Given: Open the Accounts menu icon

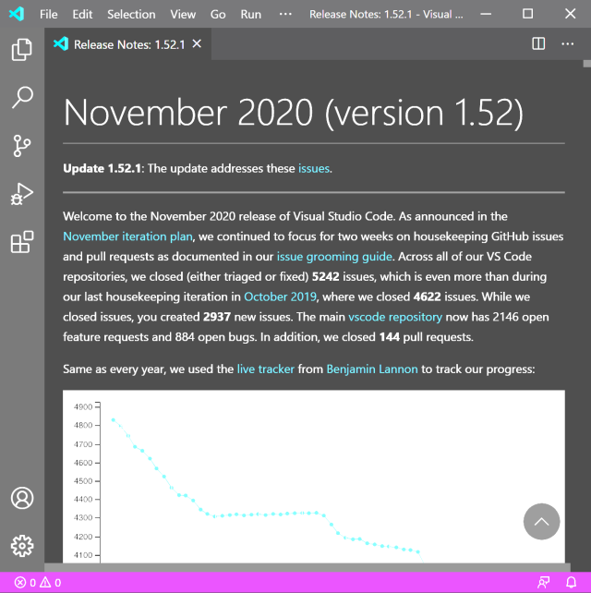Looking at the screenshot, I should click(22, 498).
